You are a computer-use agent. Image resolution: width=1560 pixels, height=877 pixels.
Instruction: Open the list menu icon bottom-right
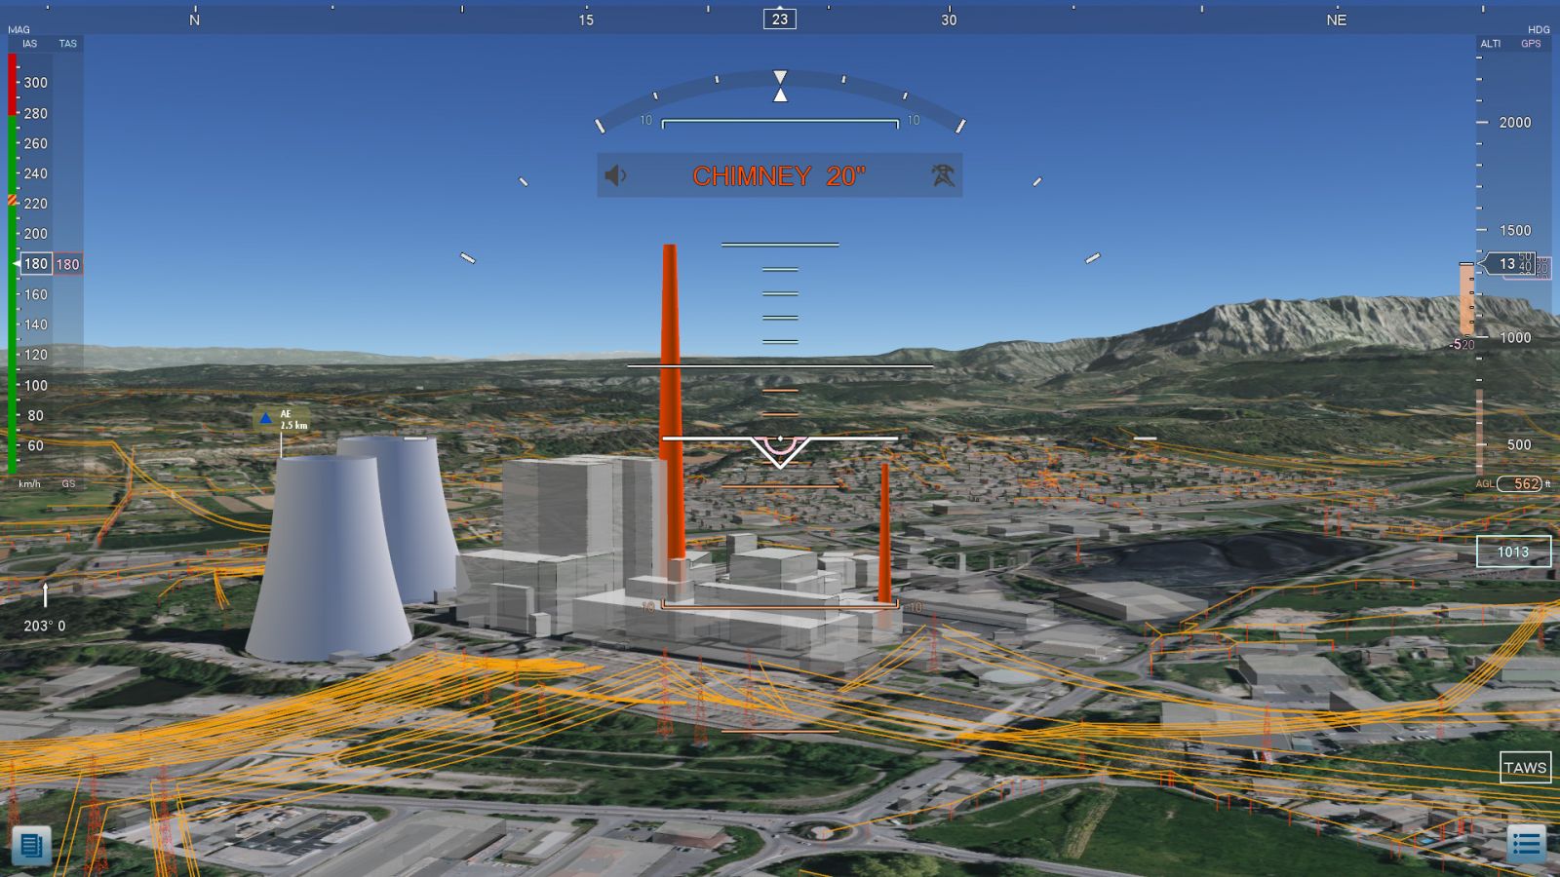[1526, 844]
